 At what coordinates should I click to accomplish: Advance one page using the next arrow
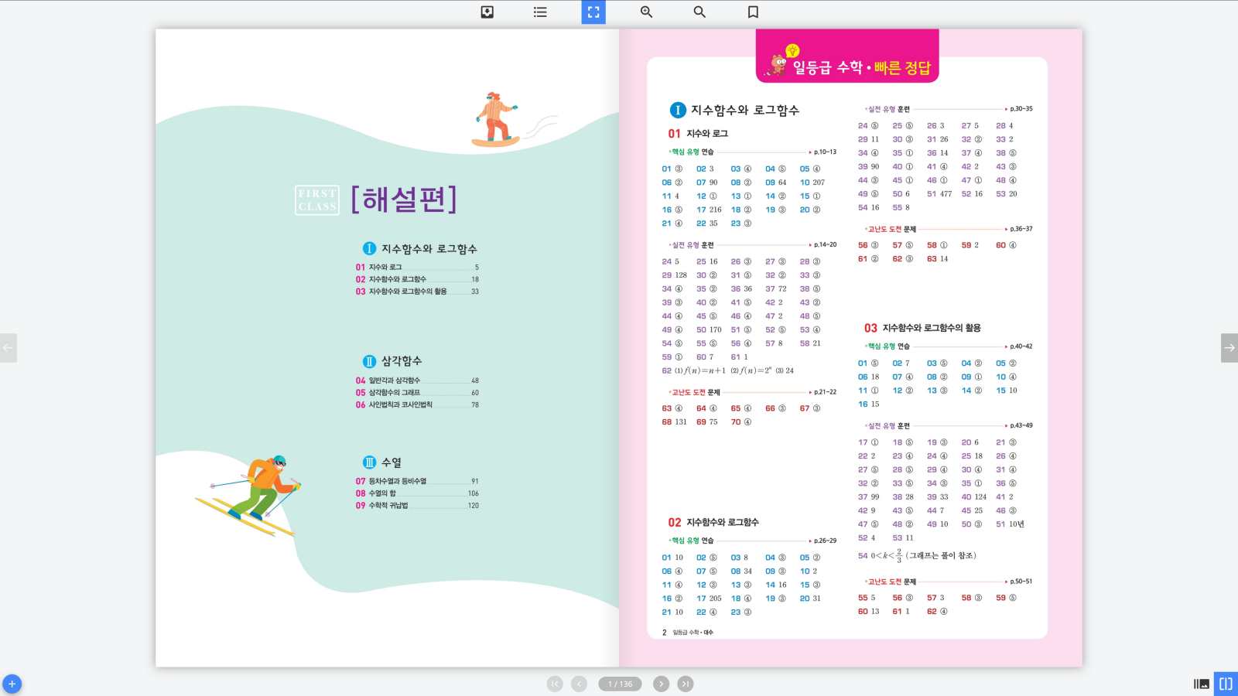[661, 684]
